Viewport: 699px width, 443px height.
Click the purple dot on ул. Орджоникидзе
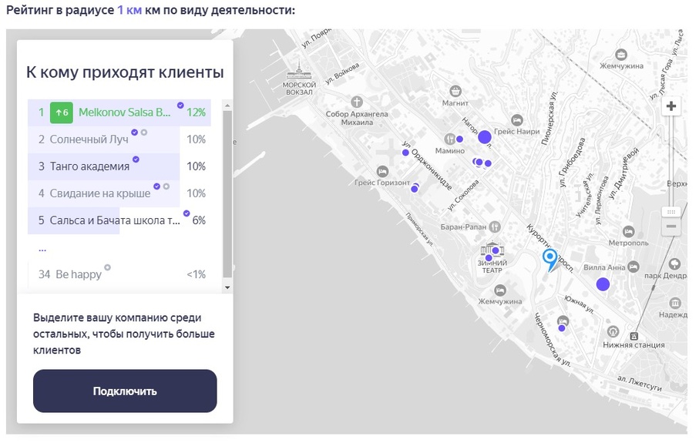point(405,153)
